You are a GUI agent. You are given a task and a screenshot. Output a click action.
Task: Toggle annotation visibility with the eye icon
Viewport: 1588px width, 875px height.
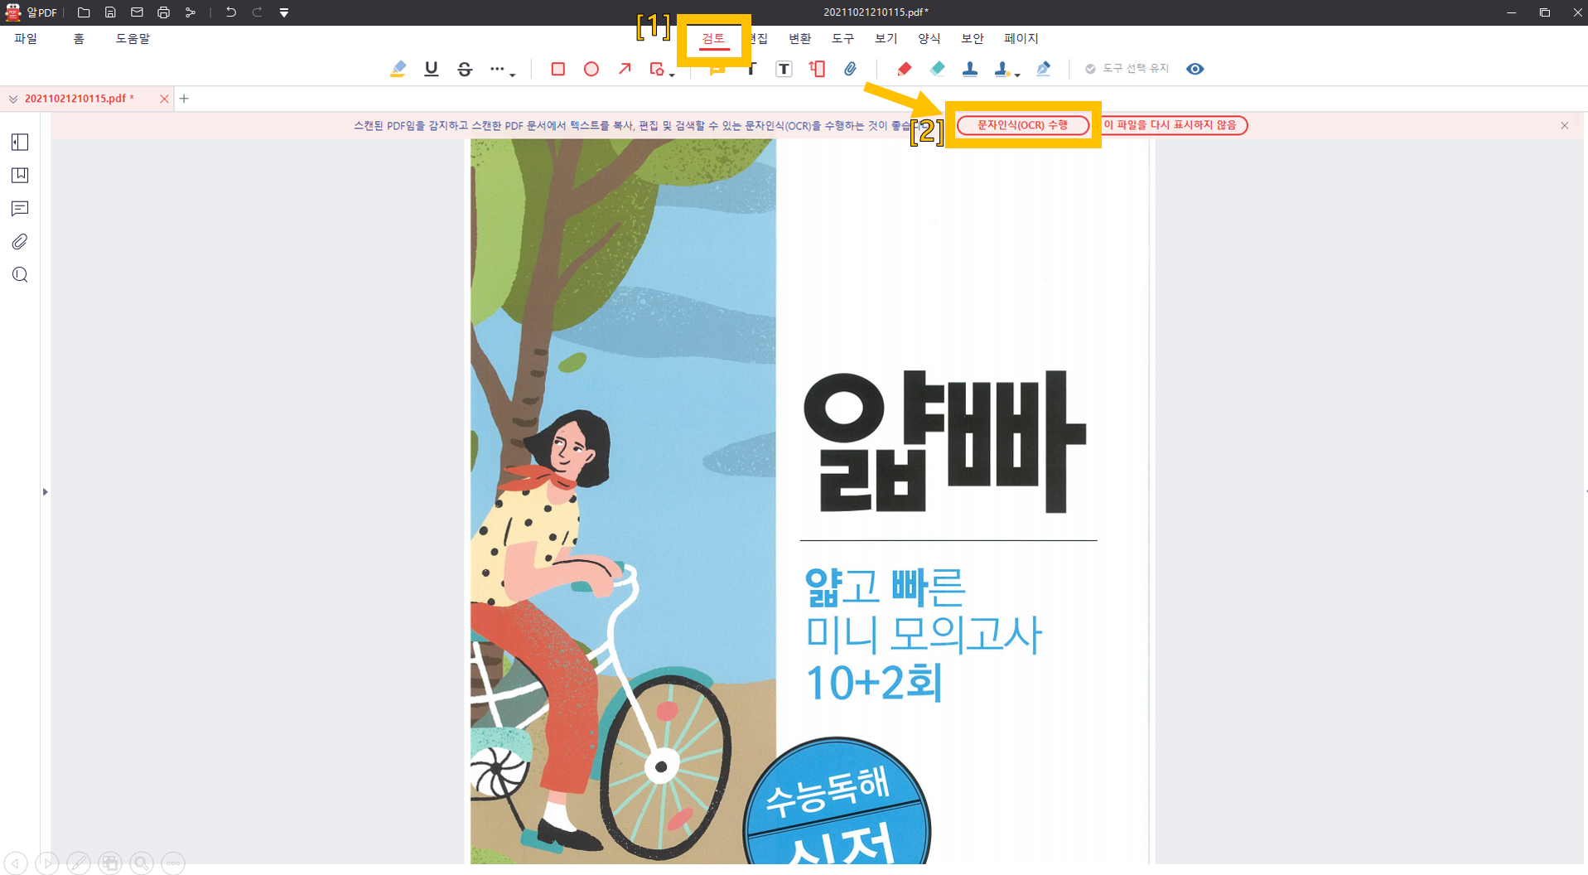(x=1195, y=69)
